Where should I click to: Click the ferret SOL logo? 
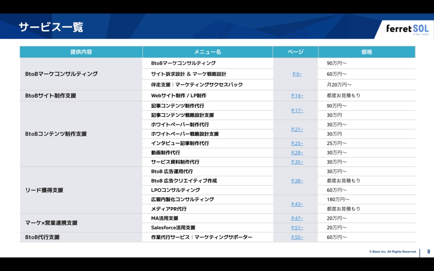(407, 29)
